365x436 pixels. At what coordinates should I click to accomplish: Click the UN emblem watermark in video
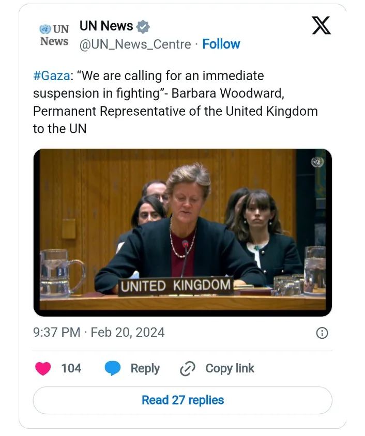317,162
